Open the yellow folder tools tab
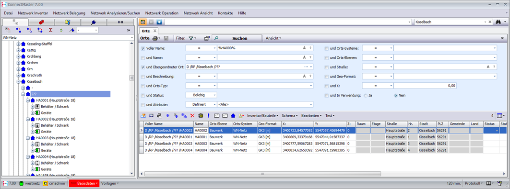The image size is (510, 189). 68,22
